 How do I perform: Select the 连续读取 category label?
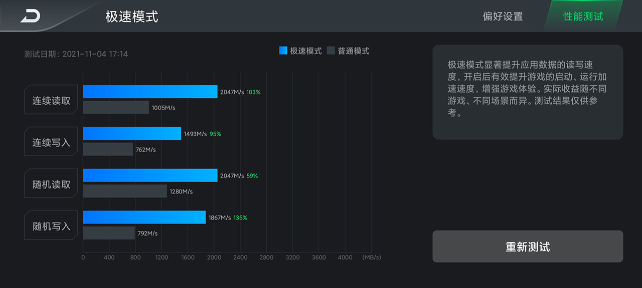pyautogui.click(x=51, y=100)
